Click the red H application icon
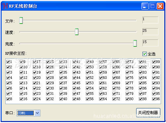166x123 pixels. click(x=5, y=6)
